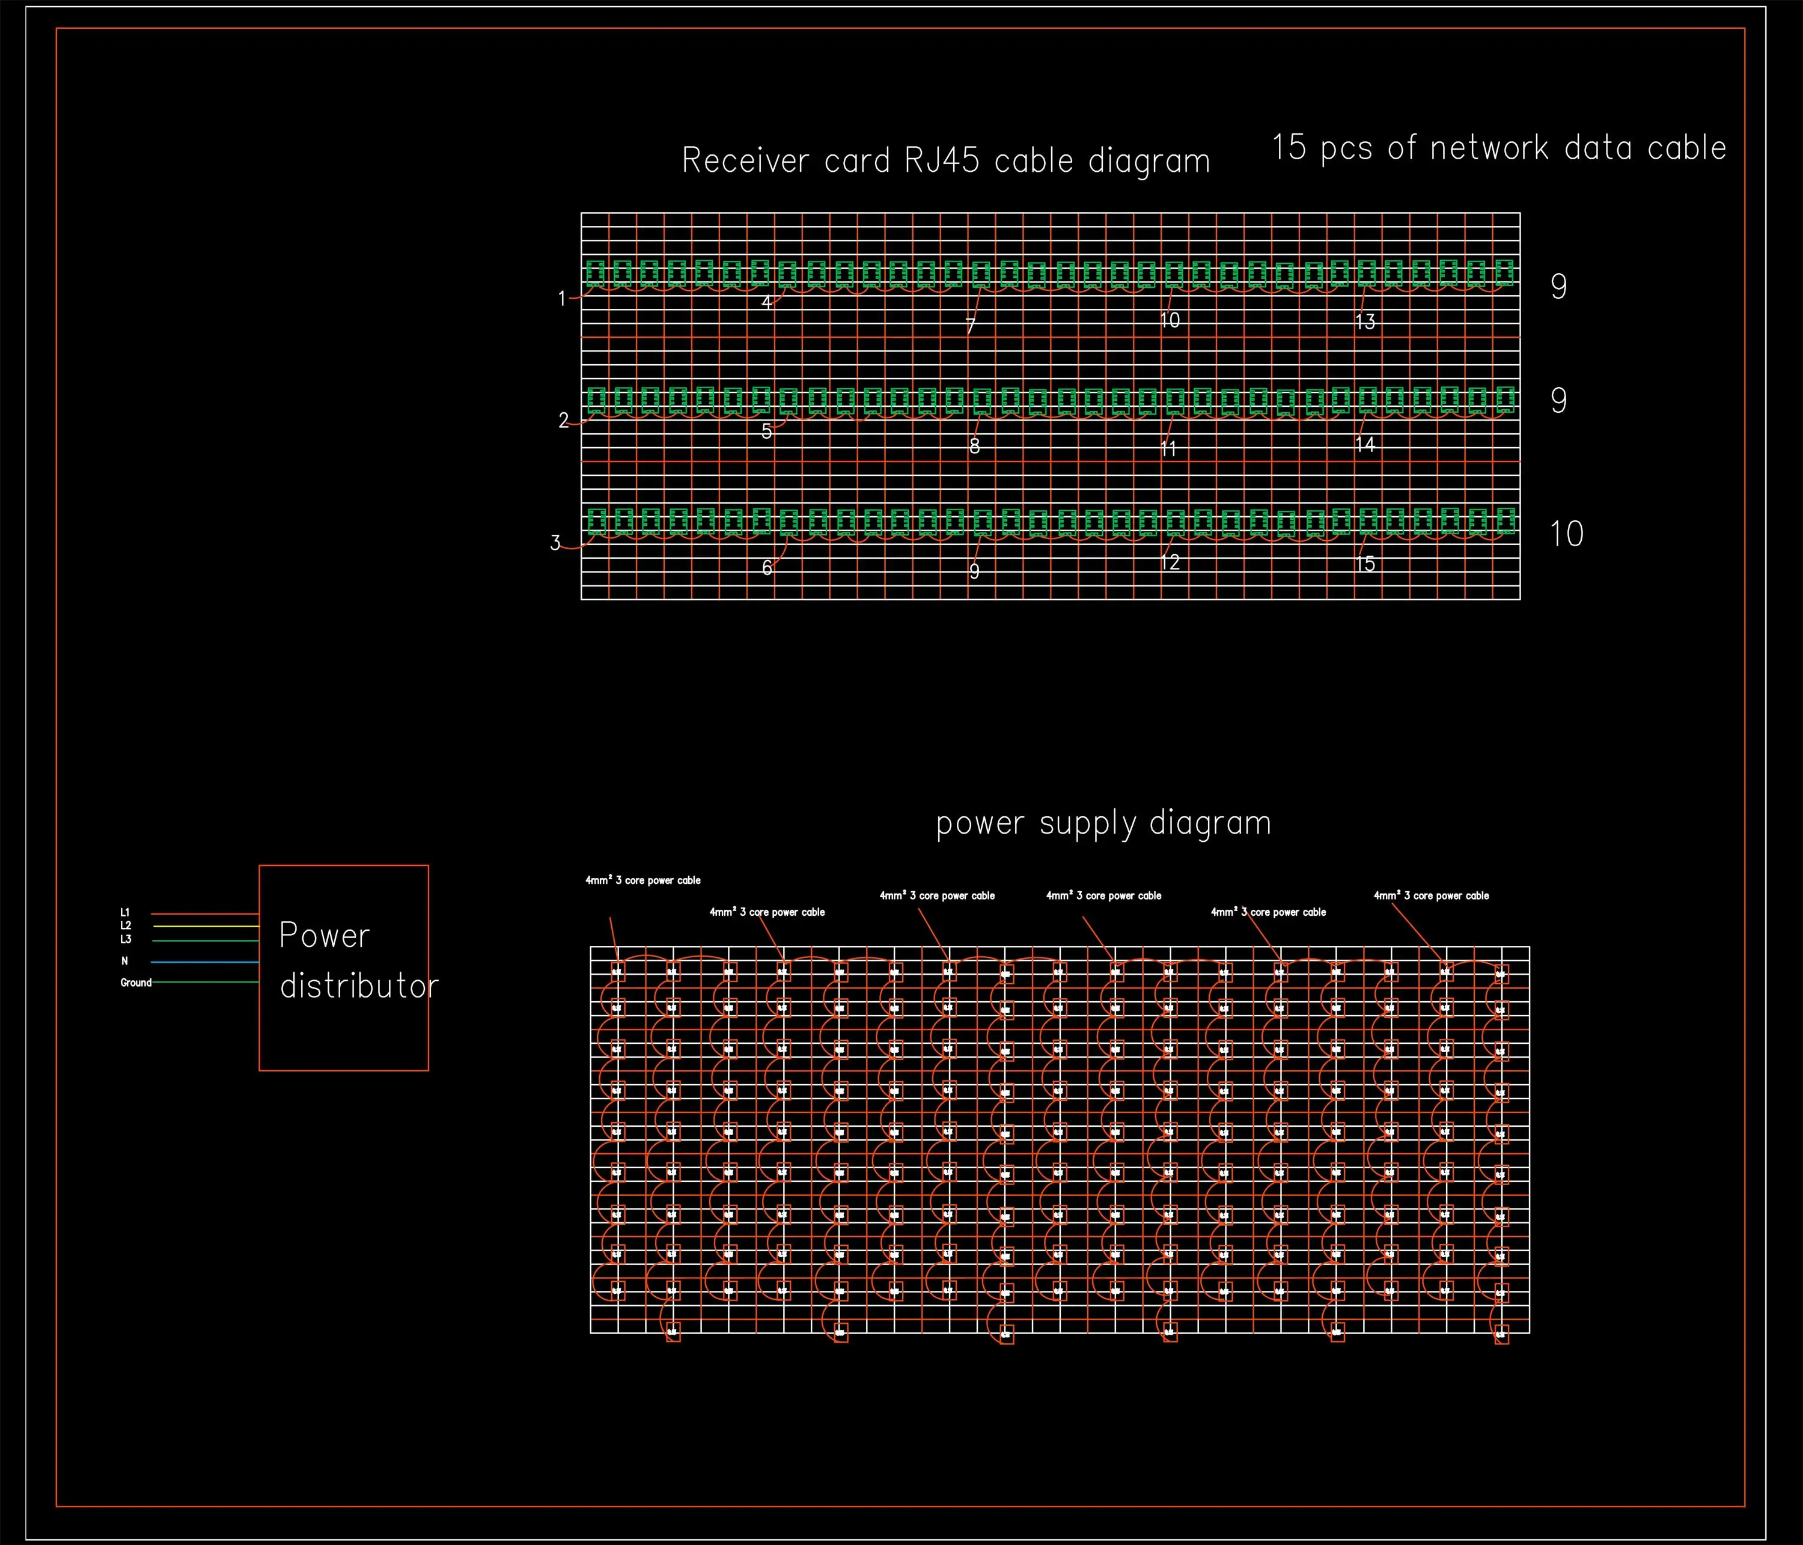Click the last RJ45 icon in middle row
The width and height of the screenshot is (1803, 1545).
click(1506, 399)
